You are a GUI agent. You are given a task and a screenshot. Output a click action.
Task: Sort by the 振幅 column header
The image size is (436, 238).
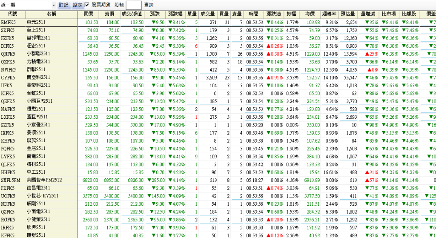click(292, 14)
